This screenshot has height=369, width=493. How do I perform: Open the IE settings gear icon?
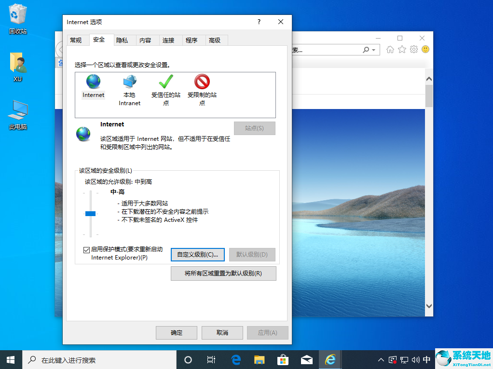pyautogui.click(x=413, y=50)
